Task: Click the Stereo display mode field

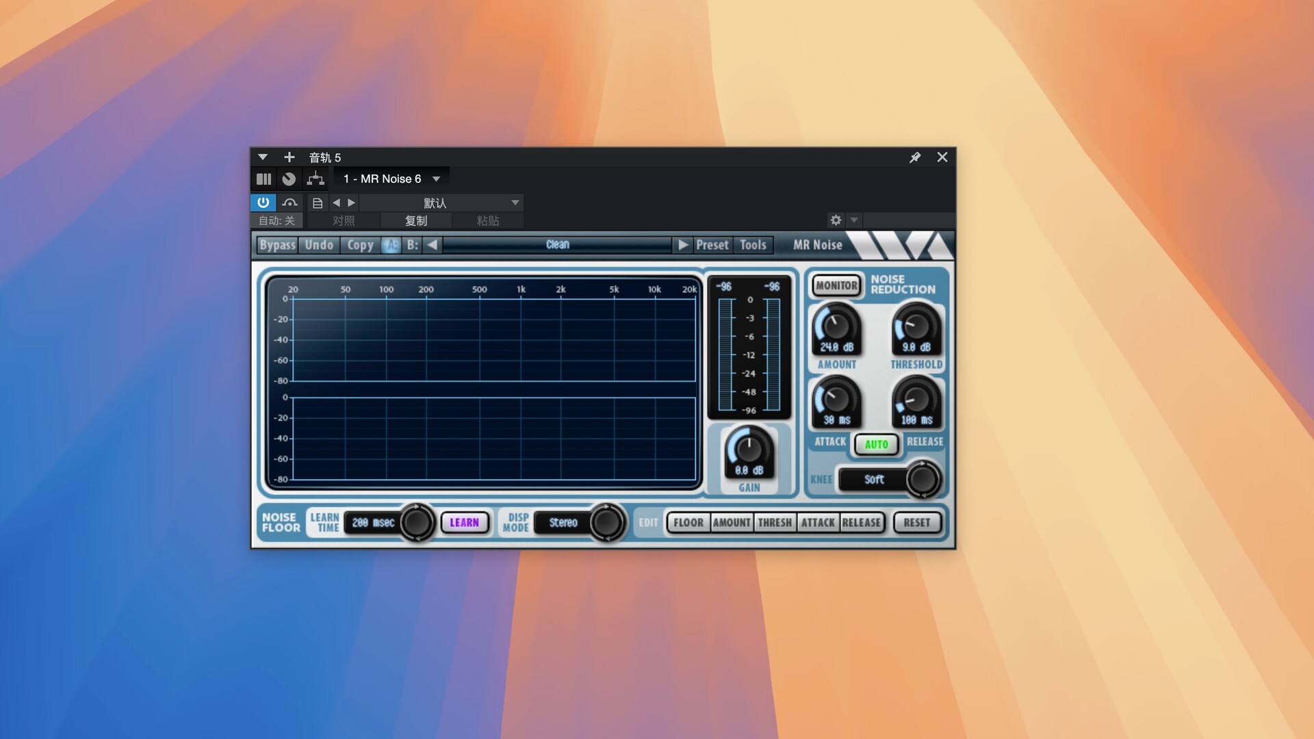Action: (563, 523)
